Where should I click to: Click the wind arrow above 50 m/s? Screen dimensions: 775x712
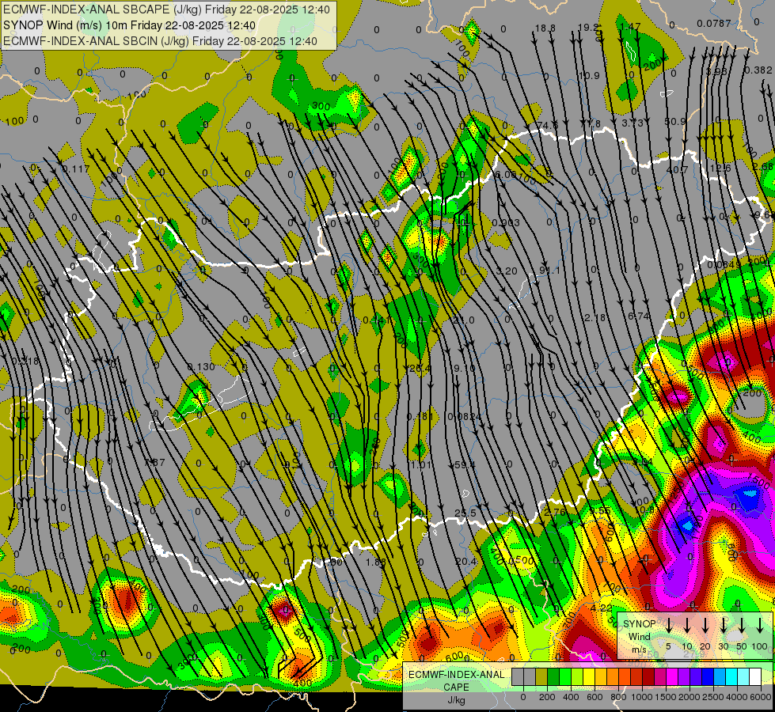[x=742, y=626]
